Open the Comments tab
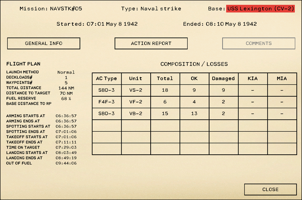The width and height of the screenshot is (302, 200). click(259, 43)
